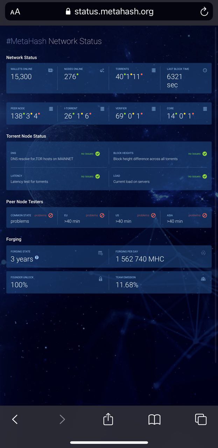
Task: Click the 'Forging' section heading
Action: [14, 239]
